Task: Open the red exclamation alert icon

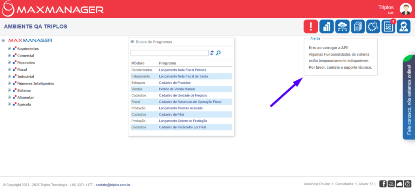Action: pos(311,26)
